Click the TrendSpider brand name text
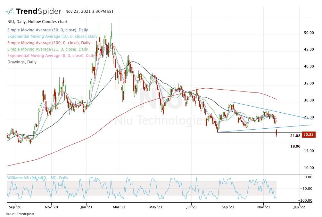 (x=38, y=12)
